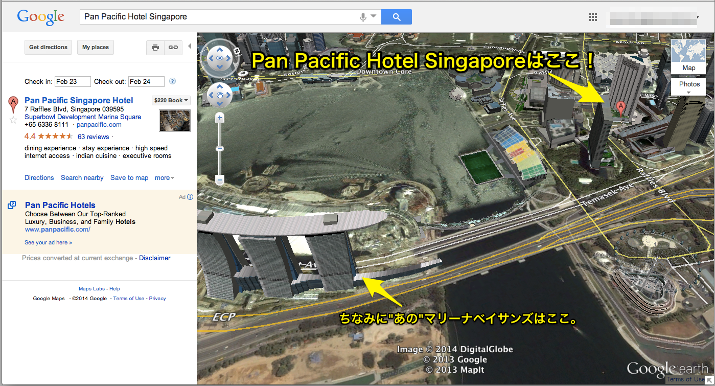Viewport: 715px width, 386px height.
Task: Open account menu dropdown arrow at top right
Action: point(698,17)
